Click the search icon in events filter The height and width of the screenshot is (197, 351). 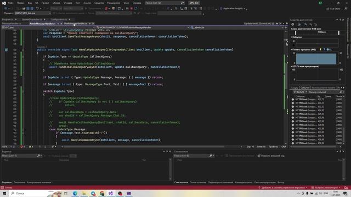click(341, 92)
